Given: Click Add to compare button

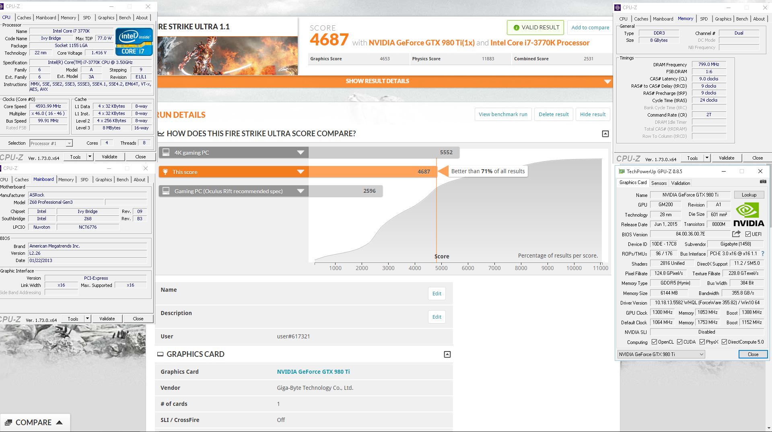Looking at the screenshot, I should 590,27.
